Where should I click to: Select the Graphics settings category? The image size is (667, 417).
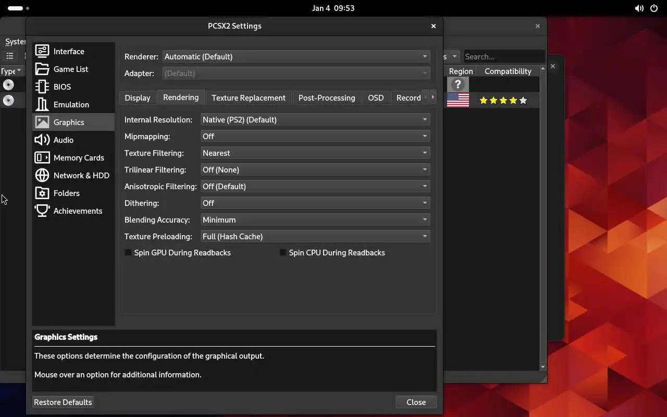(73, 122)
